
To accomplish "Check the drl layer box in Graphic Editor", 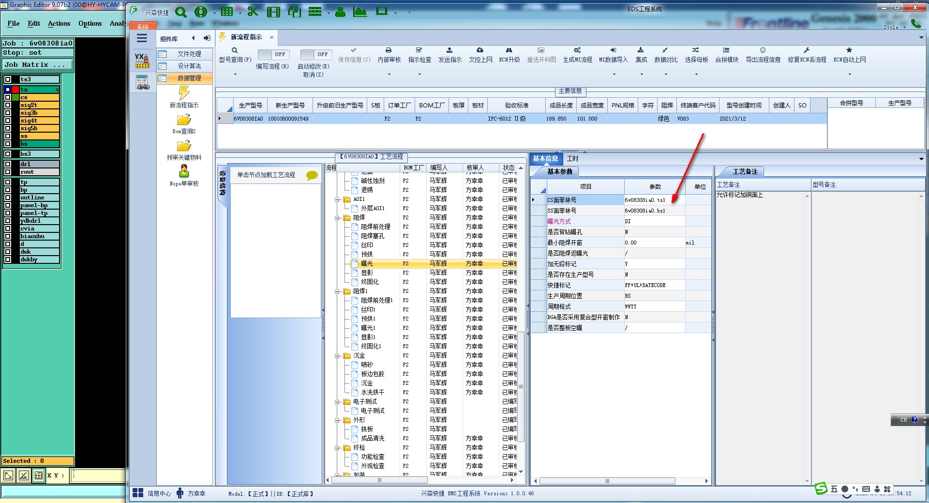I will tap(8, 164).
